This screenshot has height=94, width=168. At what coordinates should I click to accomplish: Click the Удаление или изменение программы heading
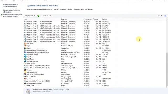(x=43, y=6)
